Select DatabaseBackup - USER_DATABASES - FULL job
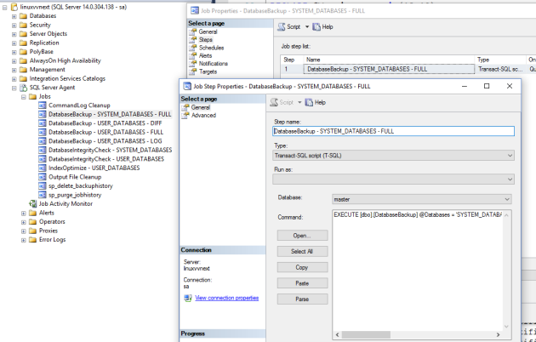This screenshot has width=536, height=342. point(105,132)
